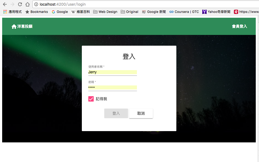Click the 密碼 * field label
Screen dimensions: 259x162
(x=92, y=82)
